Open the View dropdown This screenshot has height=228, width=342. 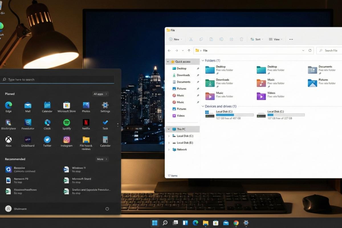(x=275, y=39)
